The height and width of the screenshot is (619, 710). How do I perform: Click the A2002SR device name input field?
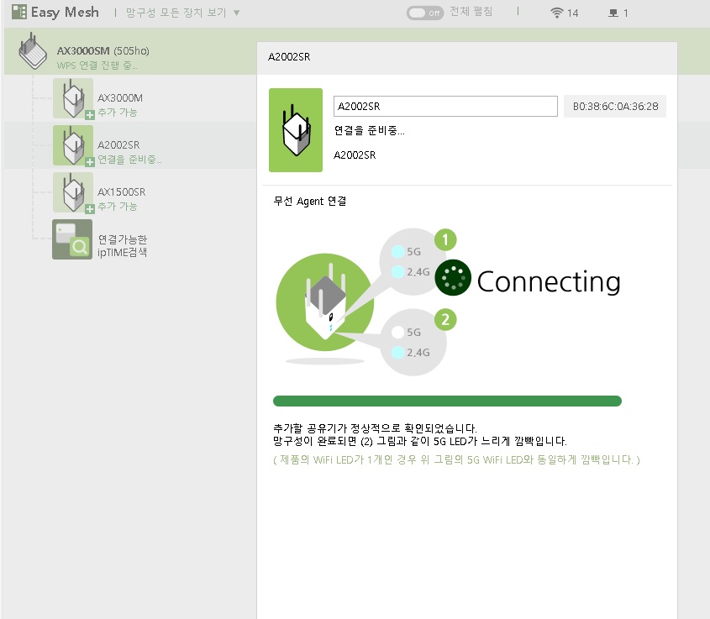445,107
